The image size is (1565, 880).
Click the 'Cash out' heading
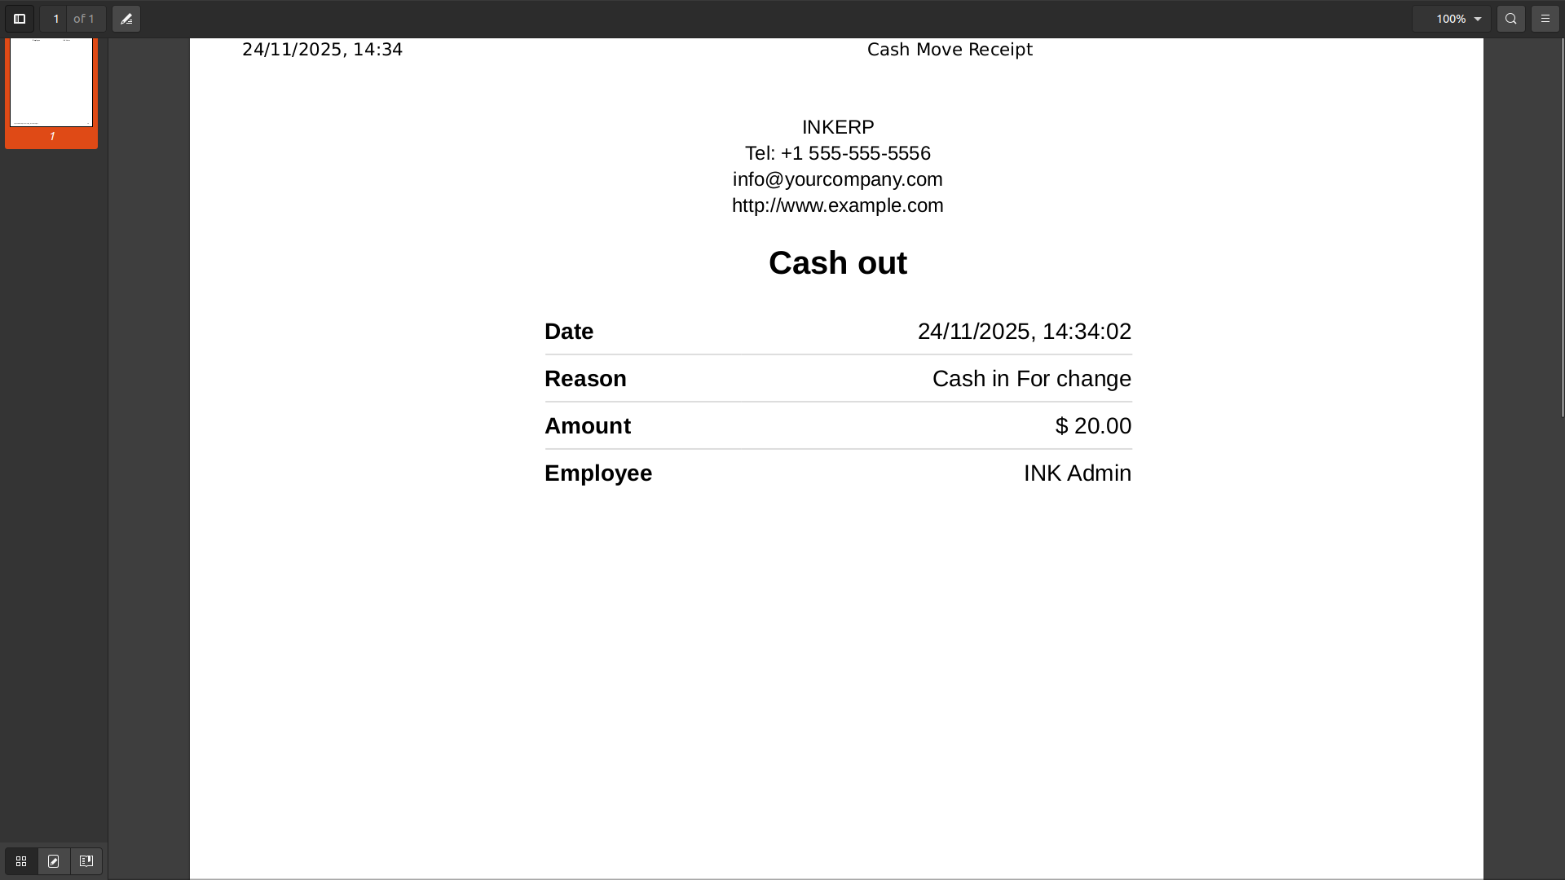click(837, 263)
